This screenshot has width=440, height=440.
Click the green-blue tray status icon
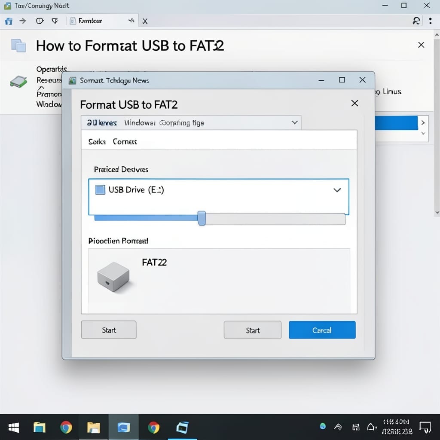tap(323, 426)
